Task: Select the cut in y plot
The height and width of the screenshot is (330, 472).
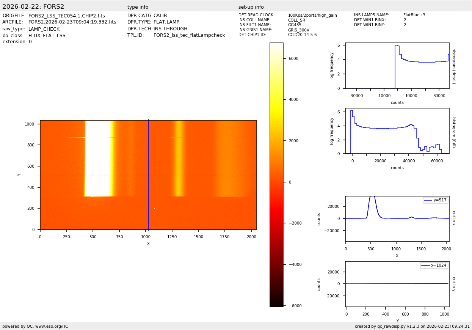Action: 397,284
